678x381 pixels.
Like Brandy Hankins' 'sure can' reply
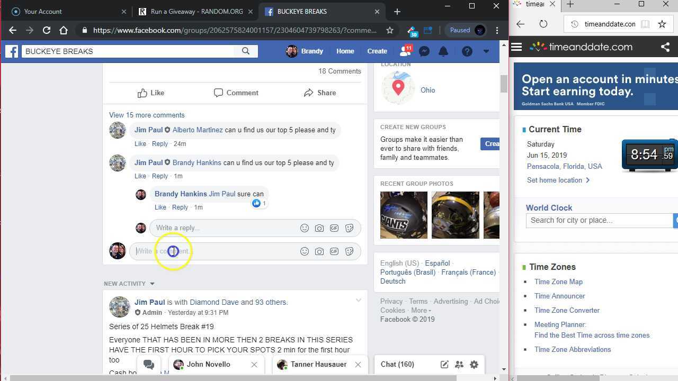point(160,207)
